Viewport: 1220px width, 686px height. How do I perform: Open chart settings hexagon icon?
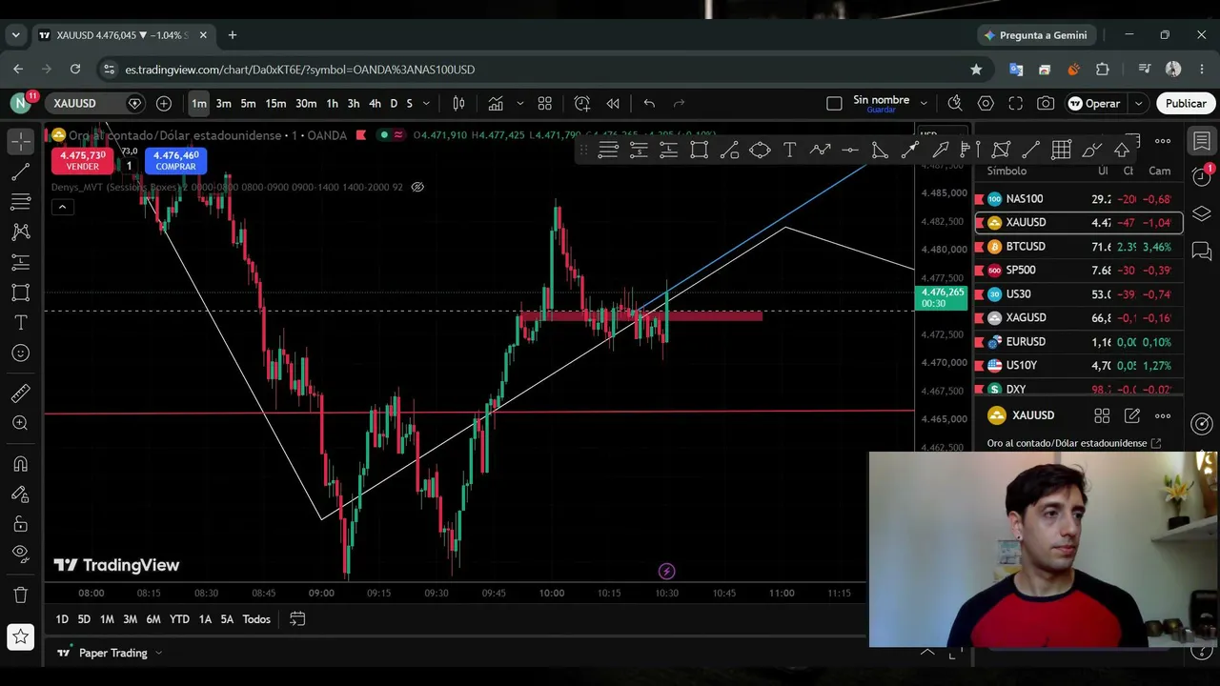coord(986,103)
